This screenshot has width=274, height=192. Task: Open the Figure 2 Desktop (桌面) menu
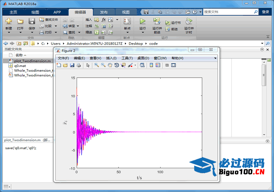(x=143, y=58)
